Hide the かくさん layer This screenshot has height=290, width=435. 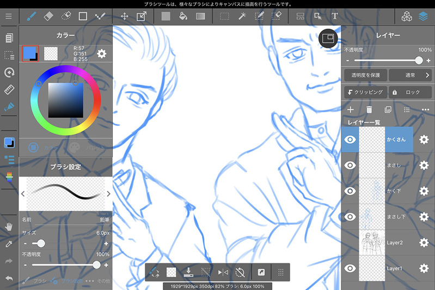click(350, 140)
